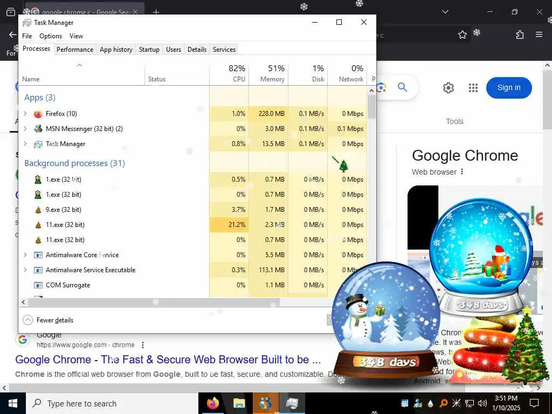Open Firefox from the taskbar
552x414 pixels.
[x=212, y=403]
